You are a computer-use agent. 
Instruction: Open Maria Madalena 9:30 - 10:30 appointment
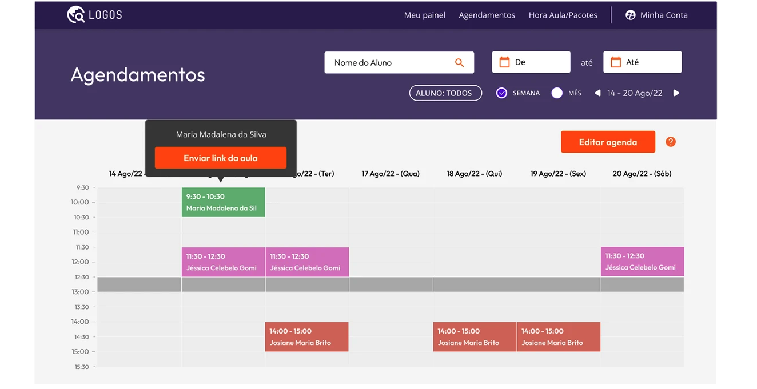tap(224, 202)
